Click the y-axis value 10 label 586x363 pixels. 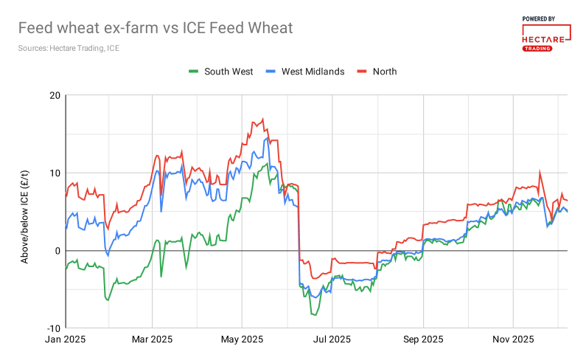[54, 173]
